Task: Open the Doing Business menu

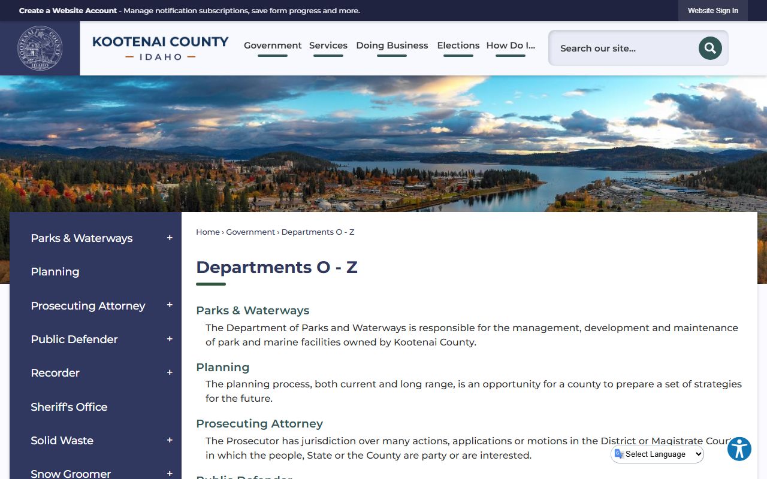Action: click(x=392, y=46)
